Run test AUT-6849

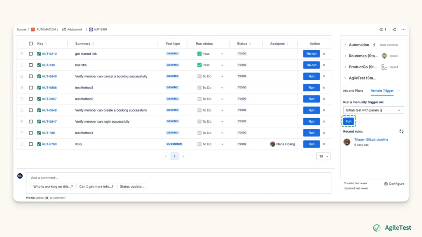click(x=312, y=76)
